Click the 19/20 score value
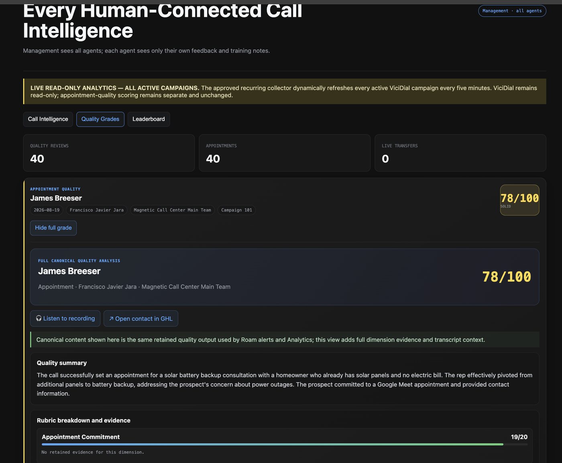The image size is (562, 463). pyautogui.click(x=519, y=437)
